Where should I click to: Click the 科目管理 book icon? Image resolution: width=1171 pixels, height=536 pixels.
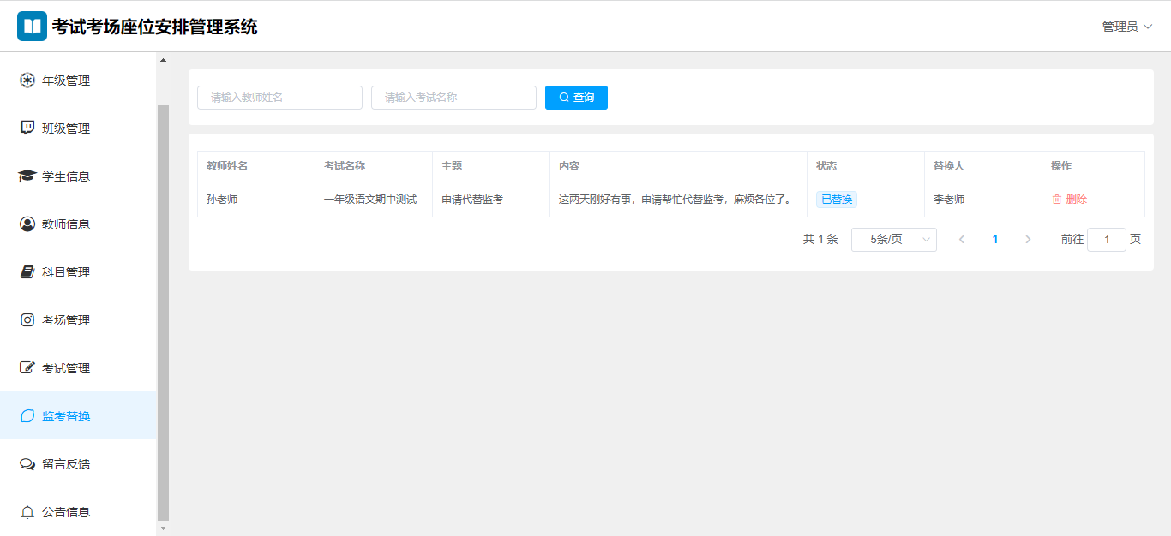[27, 272]
